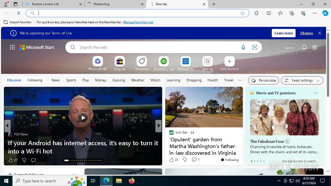
Task: Select the Discover feed tab
Action: point(14,80)
